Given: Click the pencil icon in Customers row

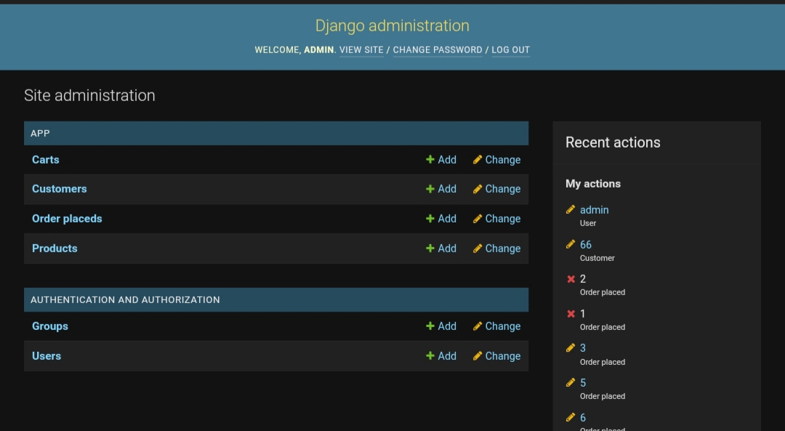Looking at the screenshot, I should coord(478,189).
